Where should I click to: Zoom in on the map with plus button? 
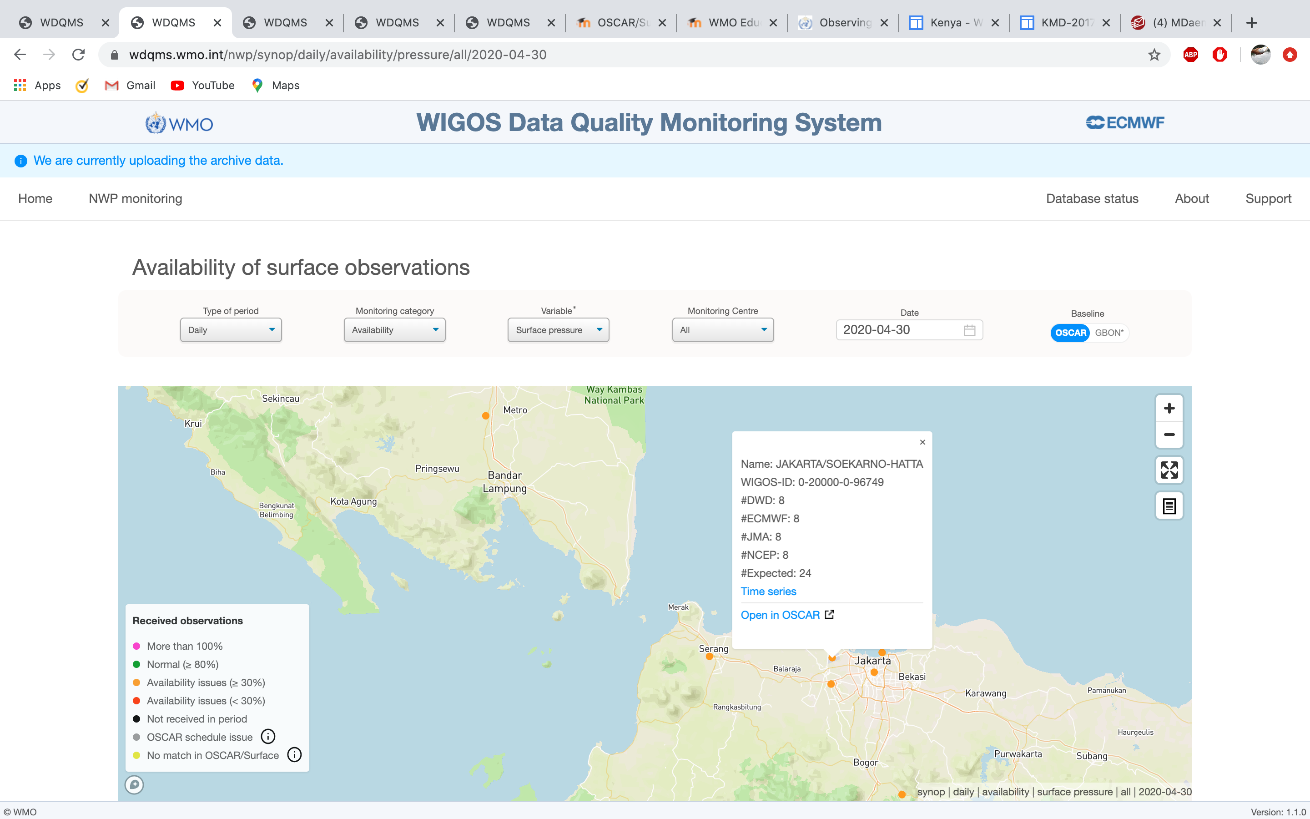coord(1169,409)
